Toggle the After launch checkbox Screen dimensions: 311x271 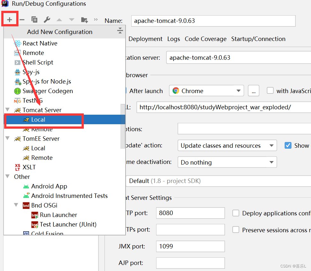tap(126, 91)
